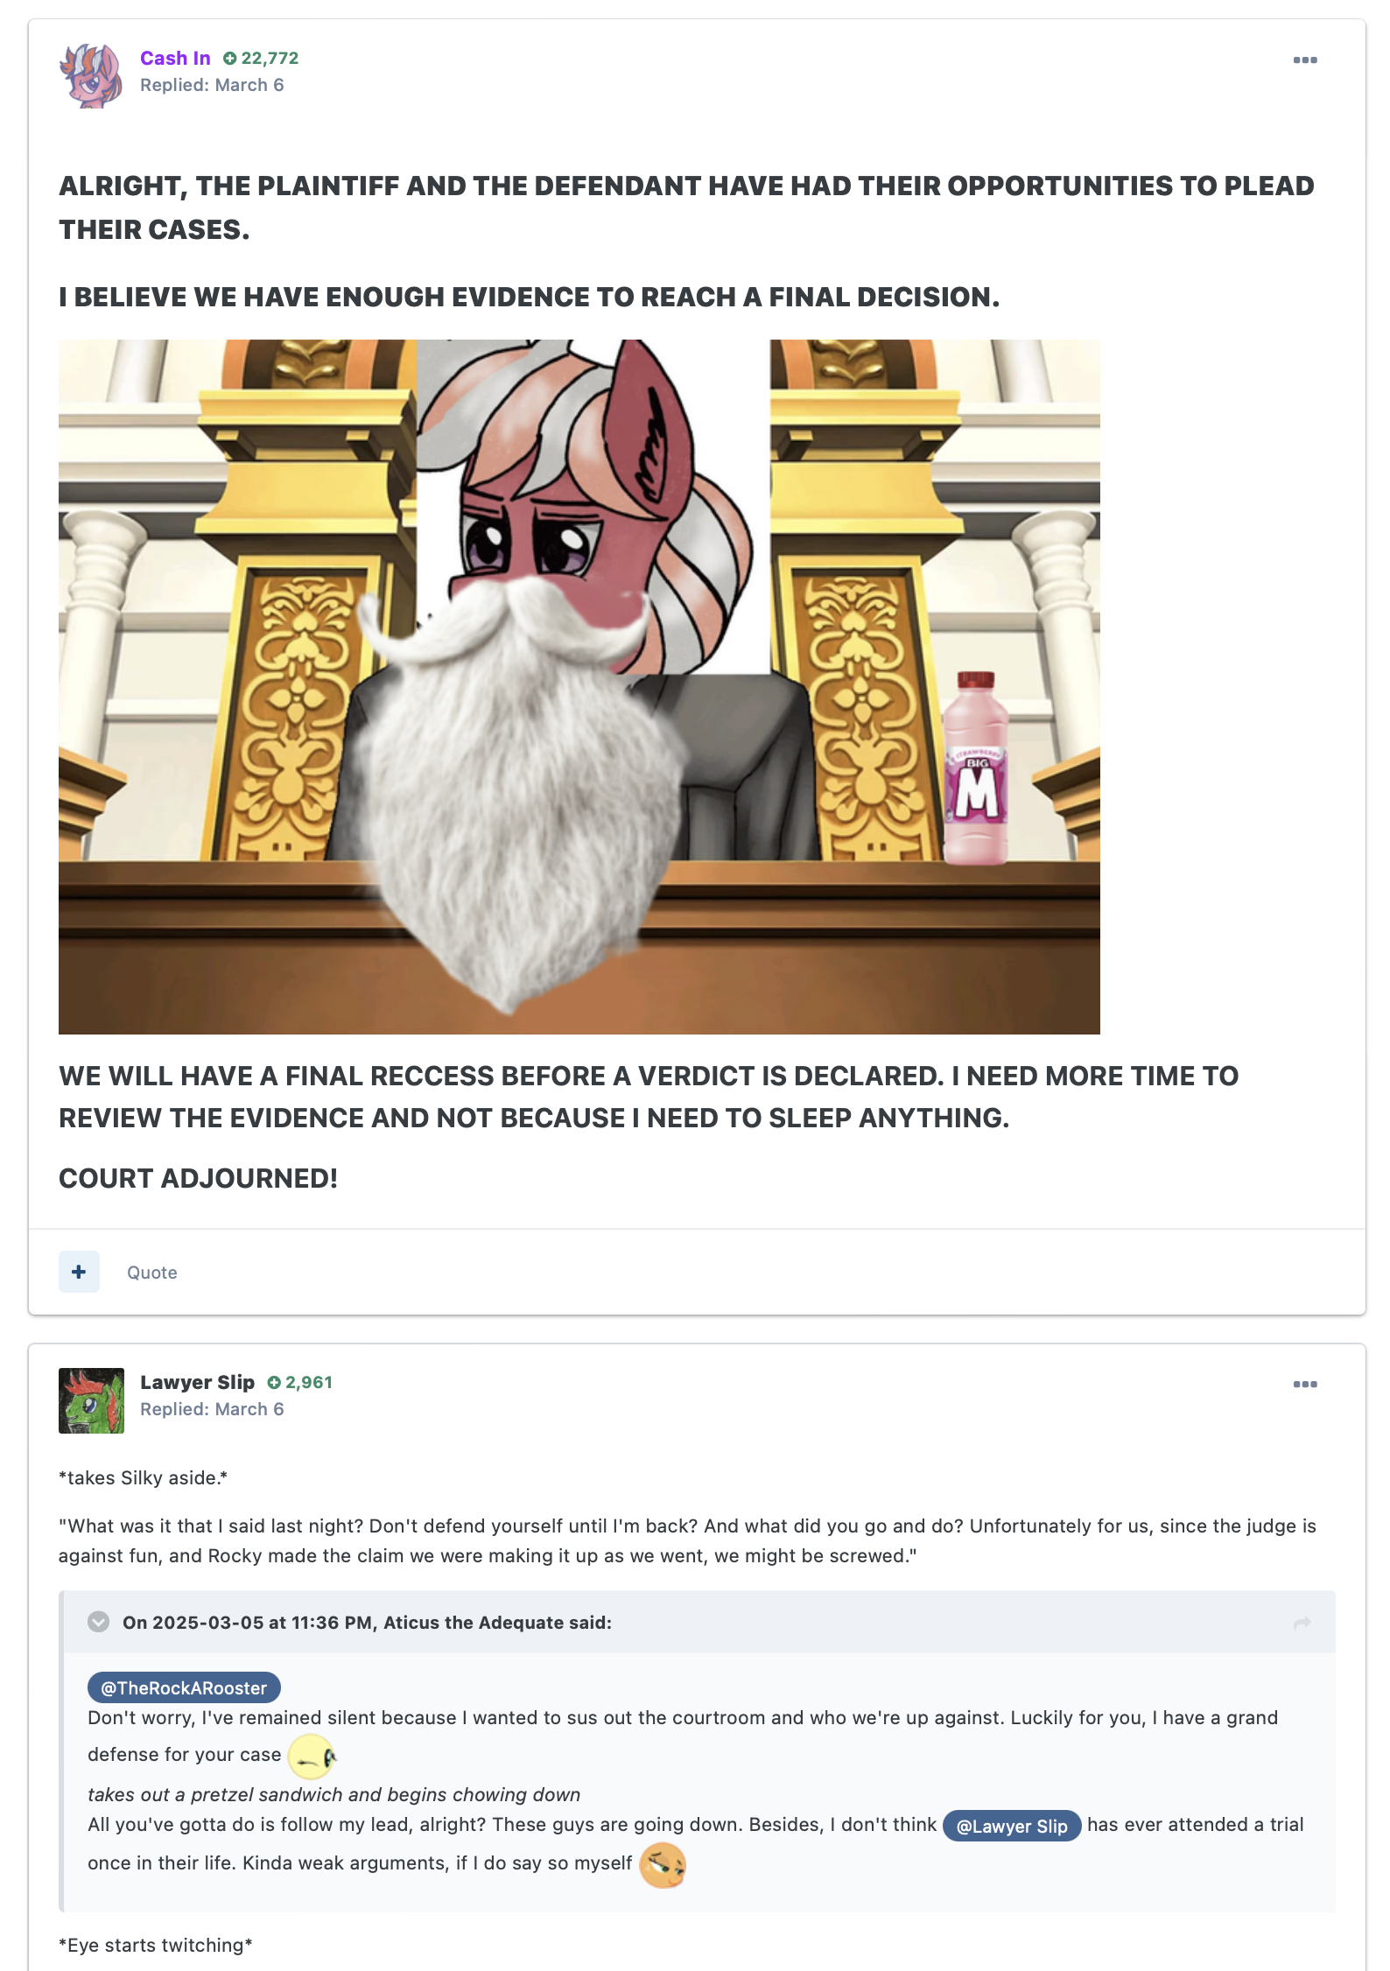Click 'Replied: March 6' under Lawyer Slip
The height and width of the screenshot is (1971, 1390).
click(x=212, y=1409)
